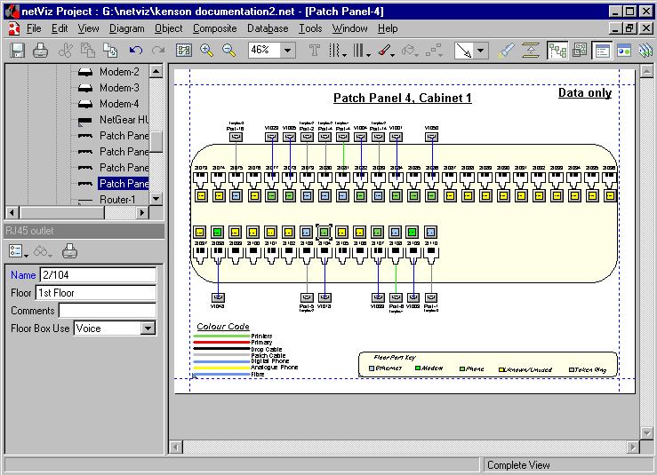Open the Window menu
Viewport: 657px width, 475px height.
349,28
